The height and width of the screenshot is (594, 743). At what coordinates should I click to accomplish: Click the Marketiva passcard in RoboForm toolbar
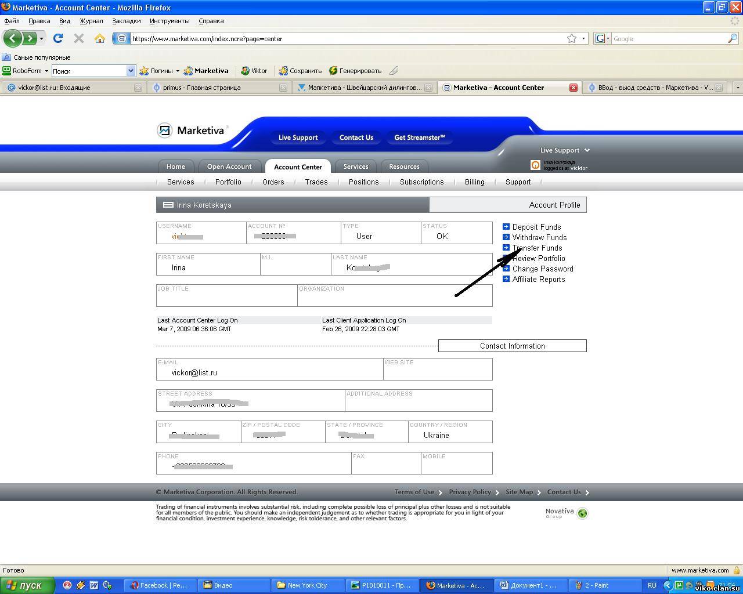point(206,71)
